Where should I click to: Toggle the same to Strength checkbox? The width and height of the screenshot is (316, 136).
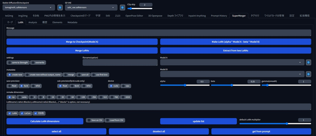click(18, 62)
